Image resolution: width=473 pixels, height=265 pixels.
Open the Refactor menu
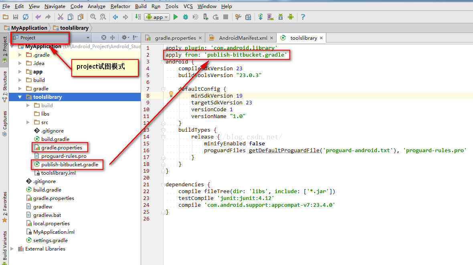[x=120, y=6]
